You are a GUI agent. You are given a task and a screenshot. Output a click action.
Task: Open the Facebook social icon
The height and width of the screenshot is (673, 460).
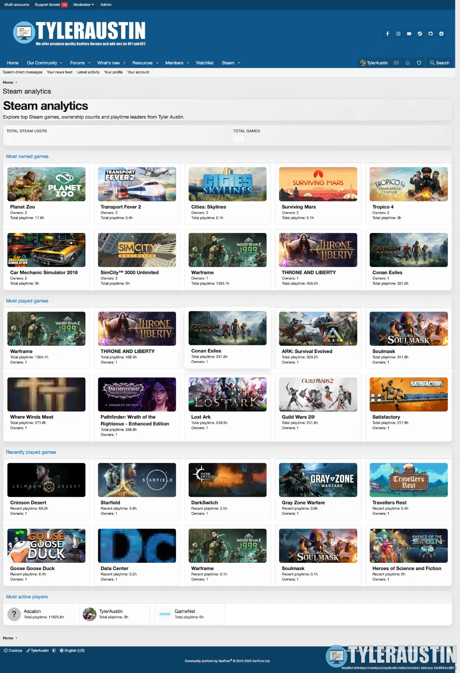pos(387,34)
